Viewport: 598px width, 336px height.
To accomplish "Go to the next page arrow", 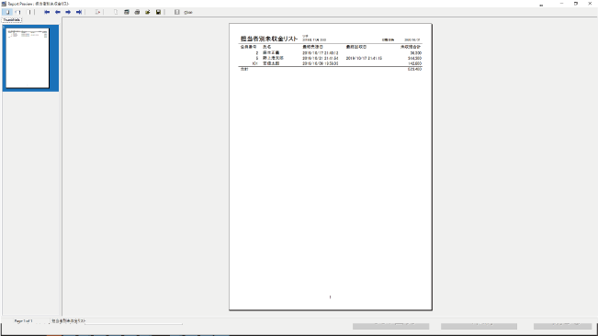I will (x=68, y=12).
